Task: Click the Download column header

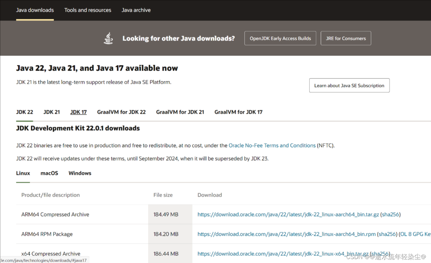Action: [210, 195]
